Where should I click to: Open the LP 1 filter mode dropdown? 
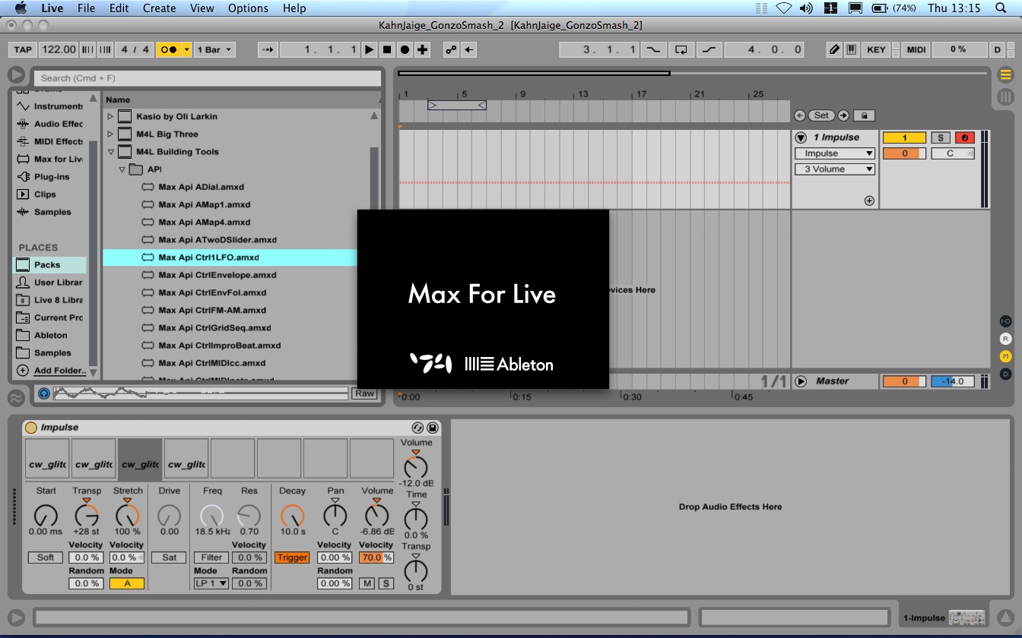[211, 583]
